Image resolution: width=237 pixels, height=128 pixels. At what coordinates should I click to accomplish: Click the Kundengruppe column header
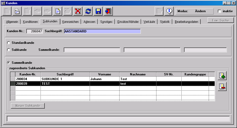click(195, 74)
